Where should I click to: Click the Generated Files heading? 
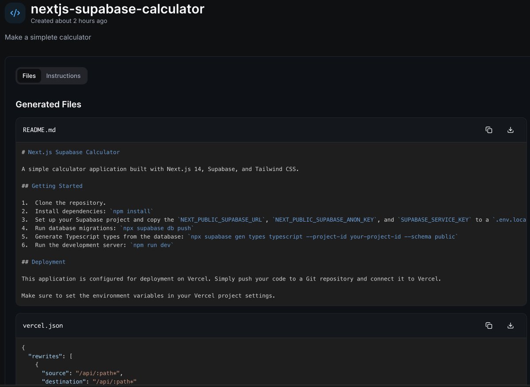coord(49,104)
